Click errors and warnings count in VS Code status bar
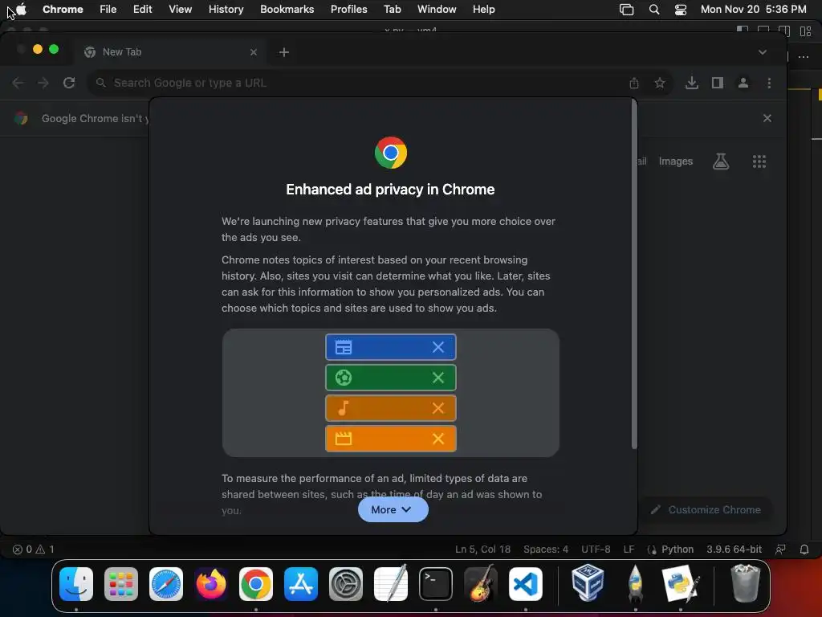Image resolution: width=822 pixels, height=617 pixels. tap(34, 550)
